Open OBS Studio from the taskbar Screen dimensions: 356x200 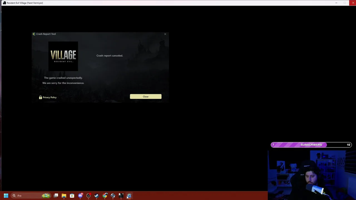pyautogui.click(x=88, y=196)
